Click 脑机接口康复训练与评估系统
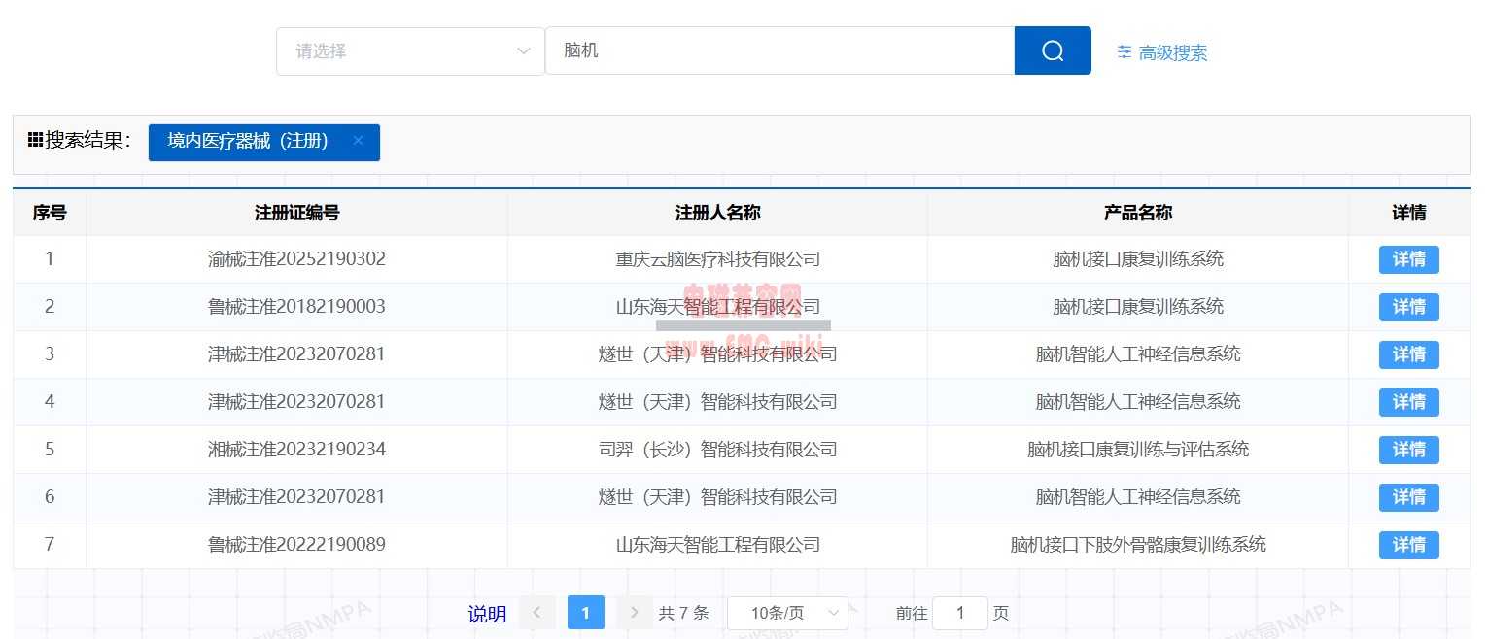The height and width of the screenshot is (639, 1488). pos(1137,450)
